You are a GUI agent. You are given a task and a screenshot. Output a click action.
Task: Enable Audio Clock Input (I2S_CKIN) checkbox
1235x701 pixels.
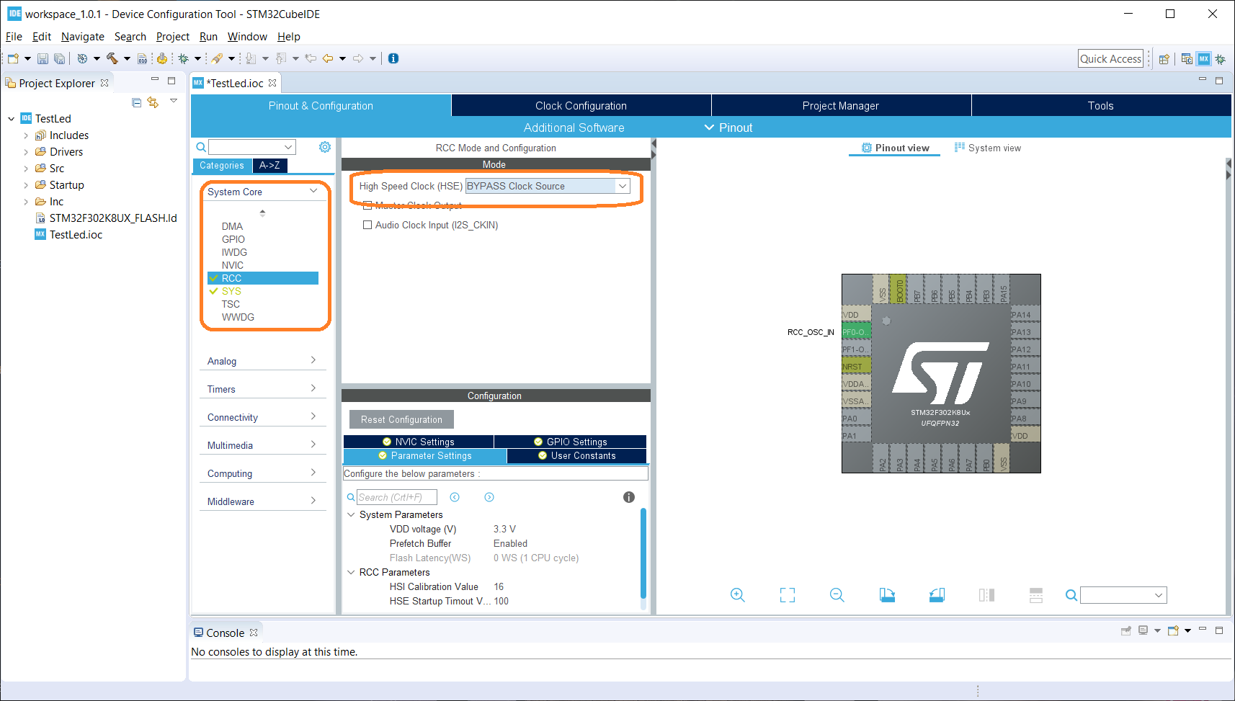(x=368, y=225)
